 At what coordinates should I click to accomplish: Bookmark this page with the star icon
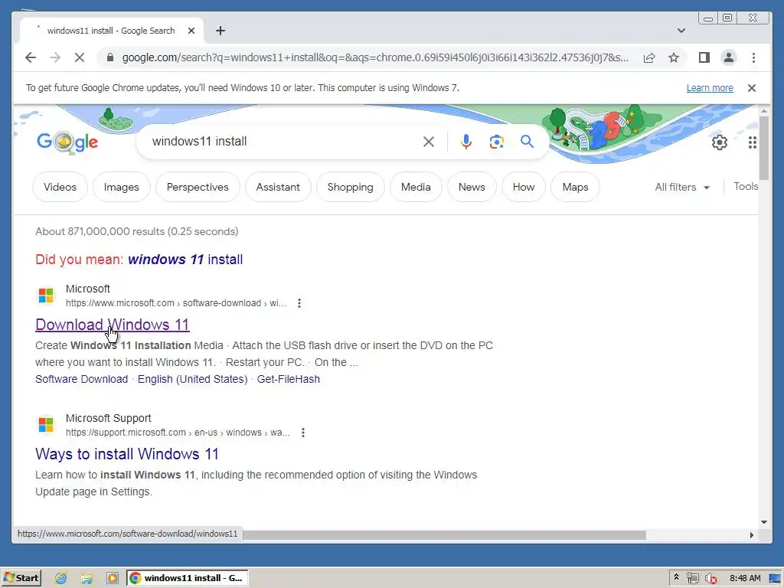(x=674, y=57)
